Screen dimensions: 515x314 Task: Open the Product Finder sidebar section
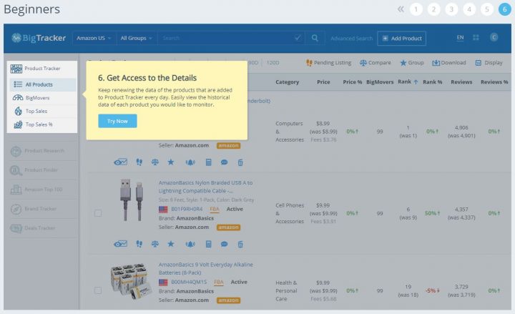pyautogui.click(x=41, y=170)
